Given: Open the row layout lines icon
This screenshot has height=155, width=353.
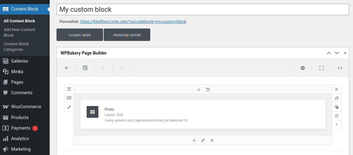Looking at the screenshot, I should click(x=69, y=98).
